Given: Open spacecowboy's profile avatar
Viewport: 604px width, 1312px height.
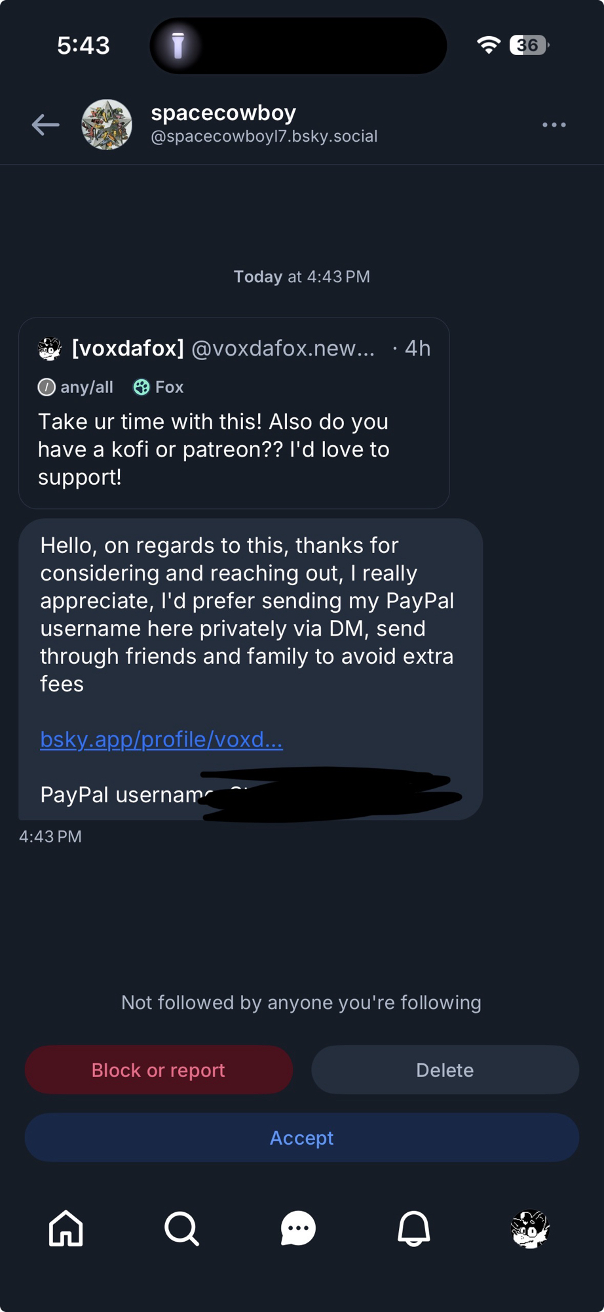Looking at the screenshot, I should tap(107, 125).
